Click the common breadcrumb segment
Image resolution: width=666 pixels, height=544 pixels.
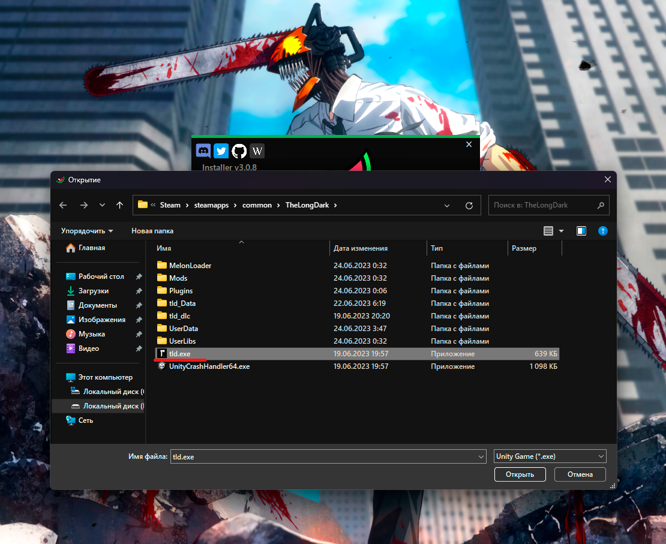[257, 205]
